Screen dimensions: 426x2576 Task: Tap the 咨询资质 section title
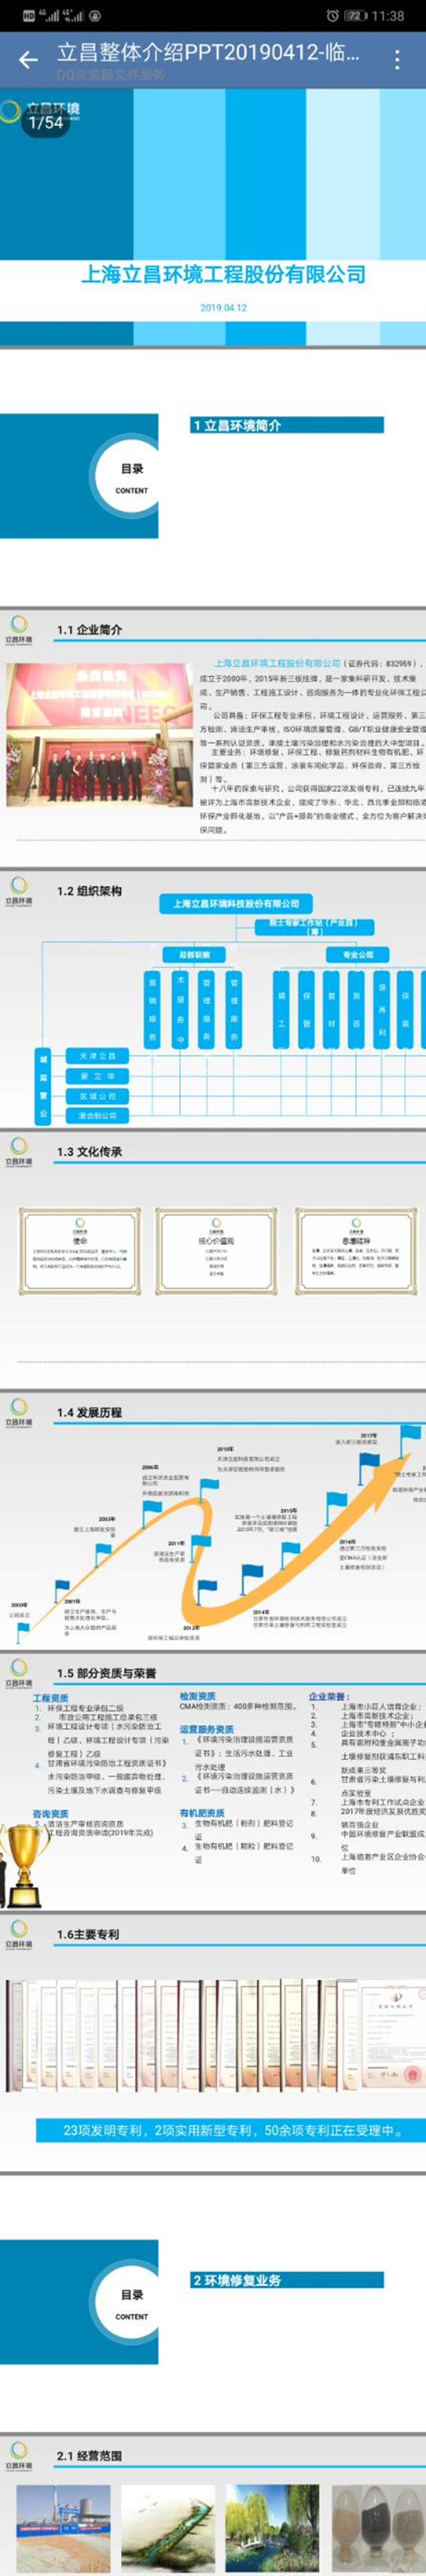tap(51, 1813)
